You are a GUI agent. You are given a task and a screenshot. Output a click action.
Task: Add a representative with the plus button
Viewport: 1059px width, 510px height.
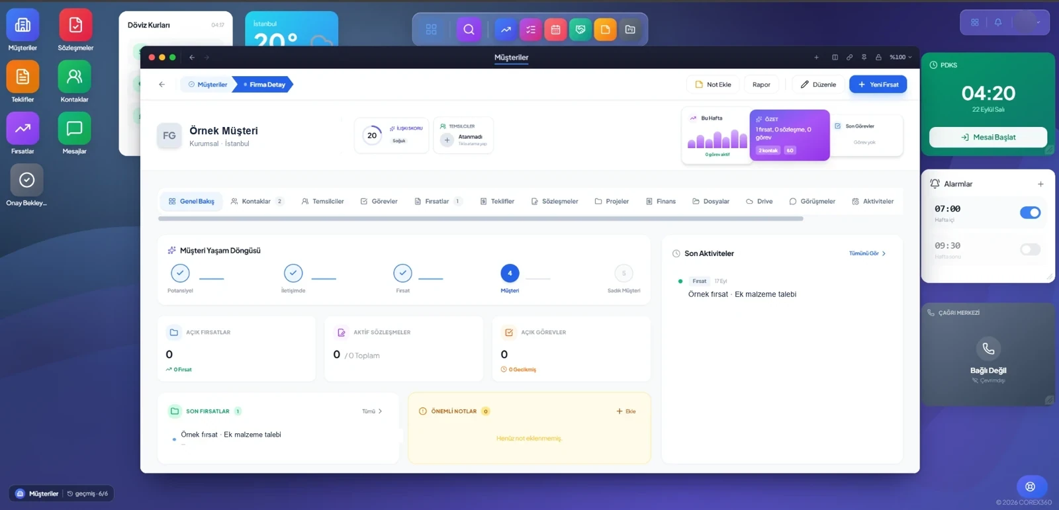pyautogui.click(x=447, y=140)
